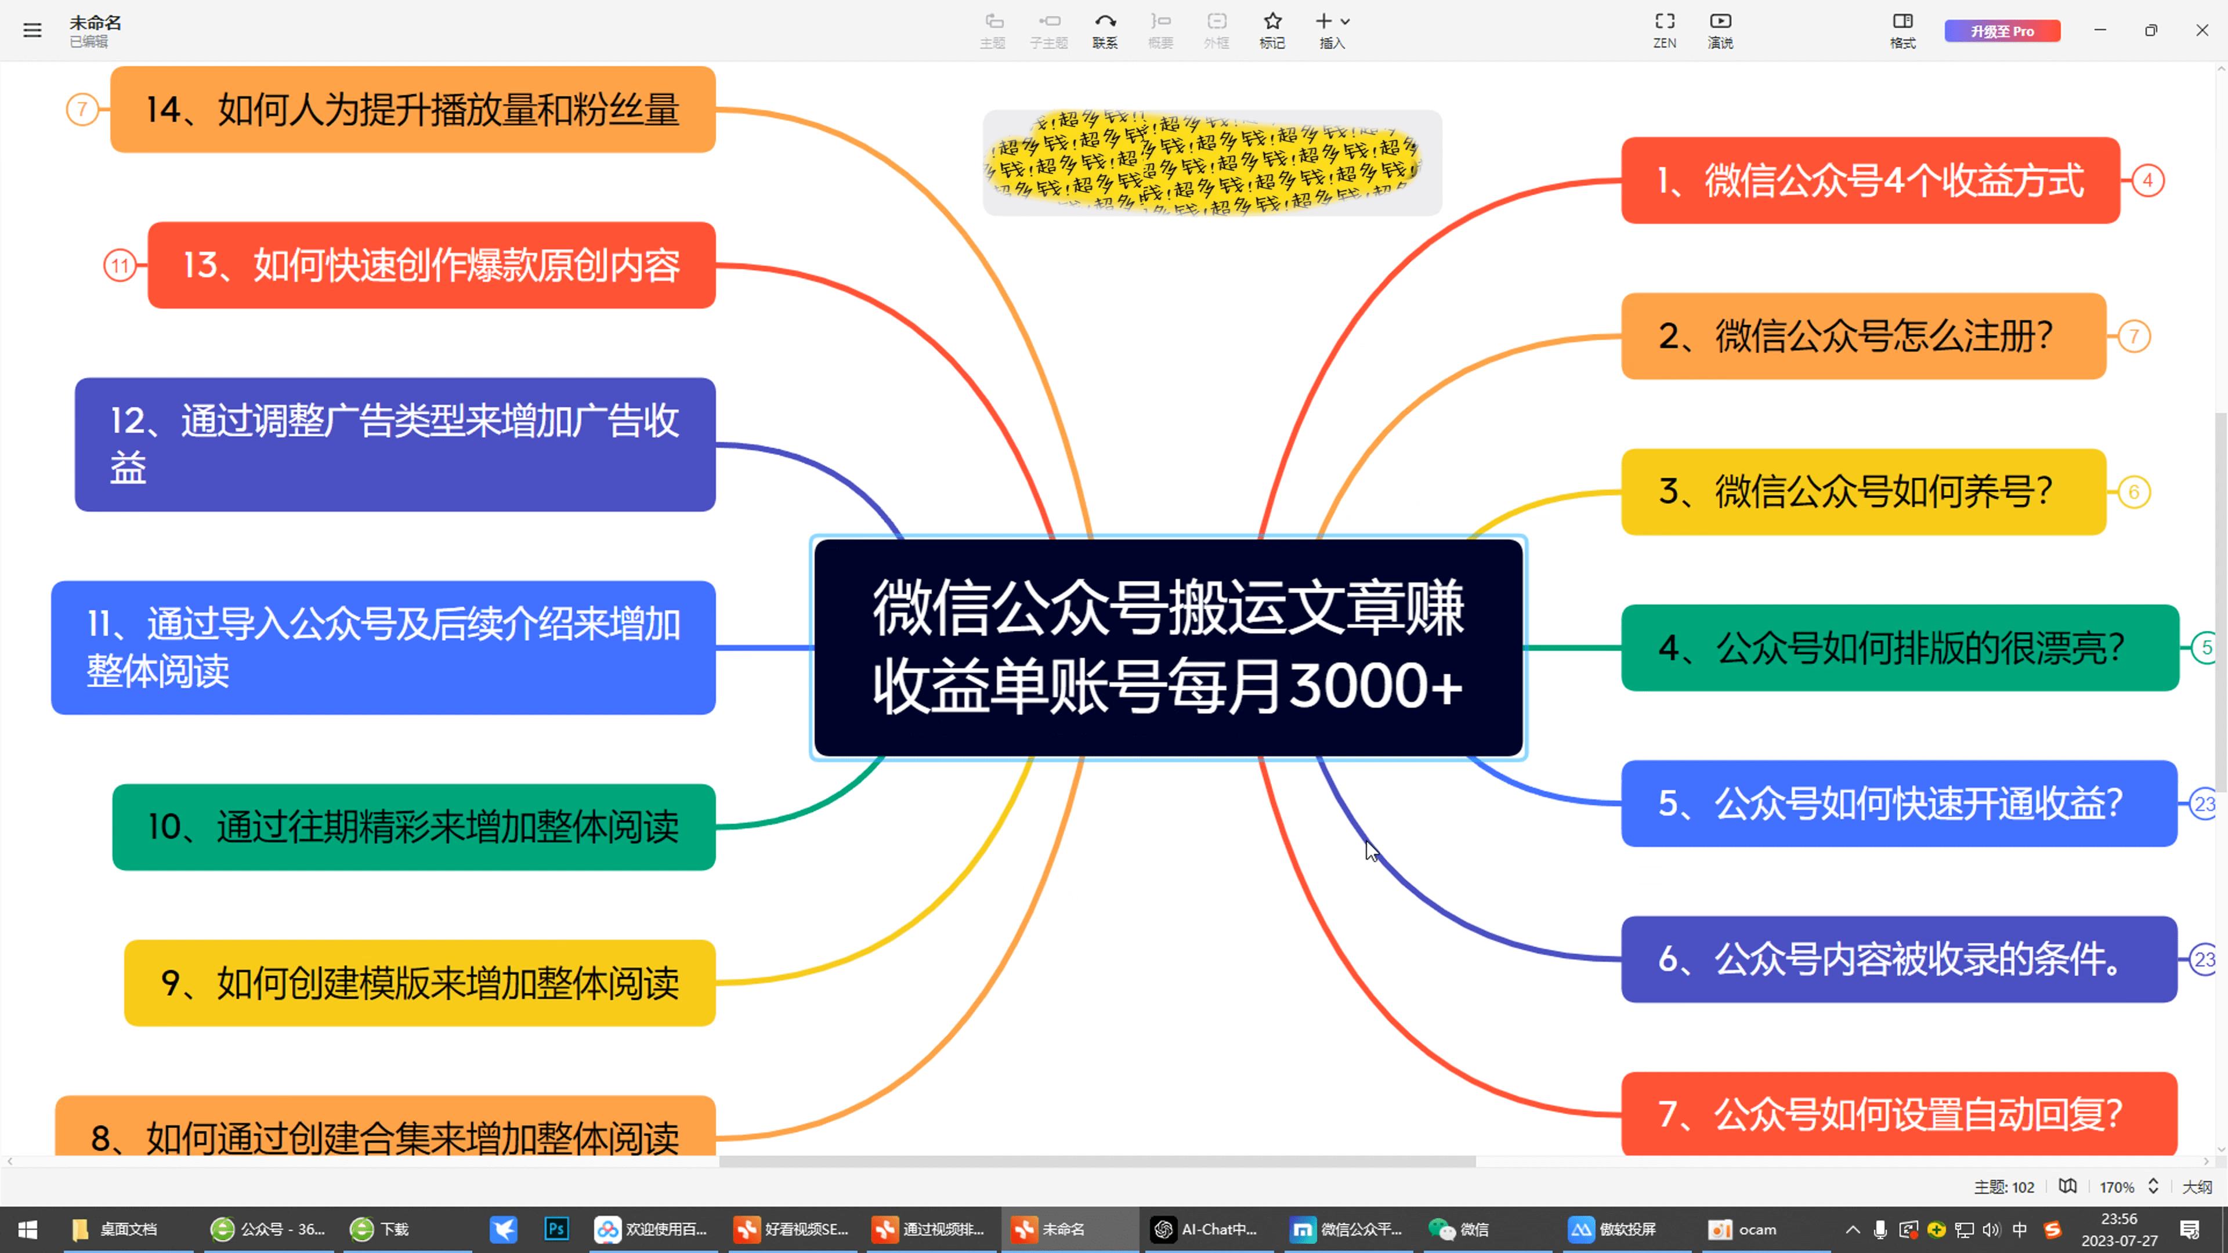Switch to 好看视频SE... taskbar window
2228x1253 pixels.
pos(791,1229)
